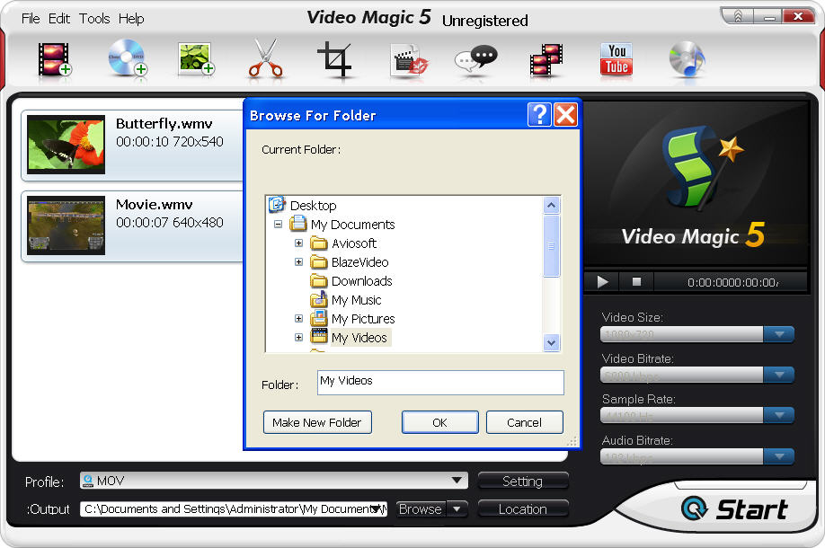Select the scissors Trim tool

pyautogui.click(x=265, y=59)
